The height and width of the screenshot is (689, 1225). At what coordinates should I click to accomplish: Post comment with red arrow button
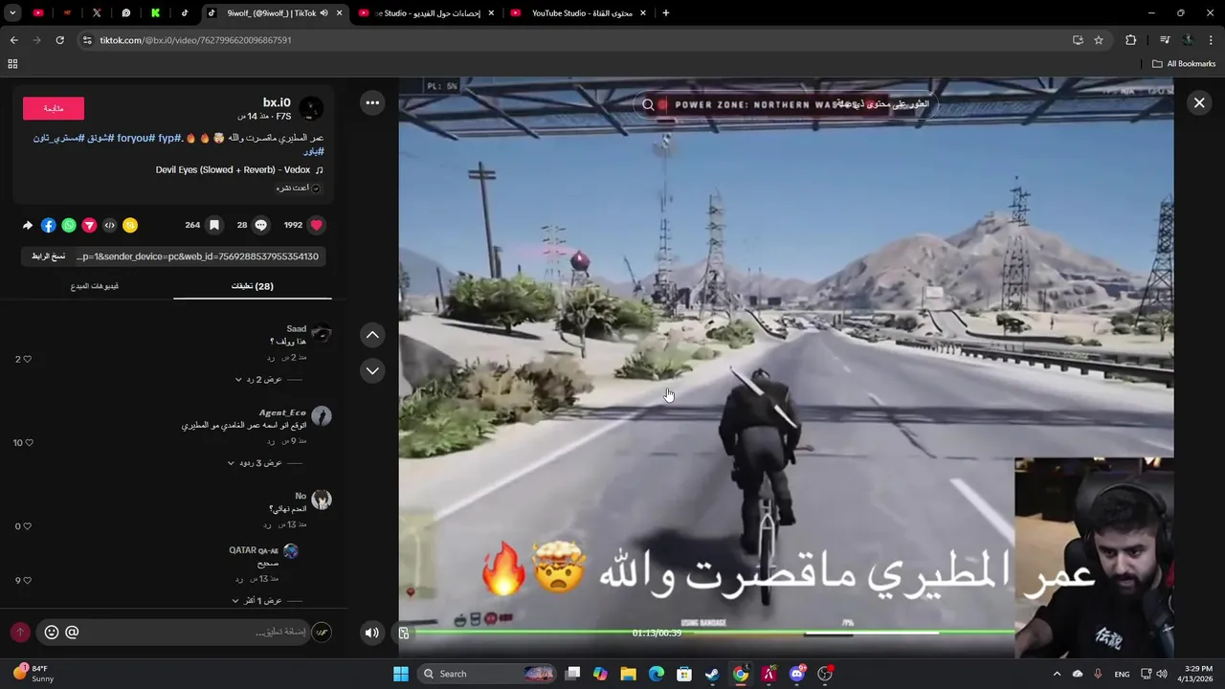(x=20, y=633)
